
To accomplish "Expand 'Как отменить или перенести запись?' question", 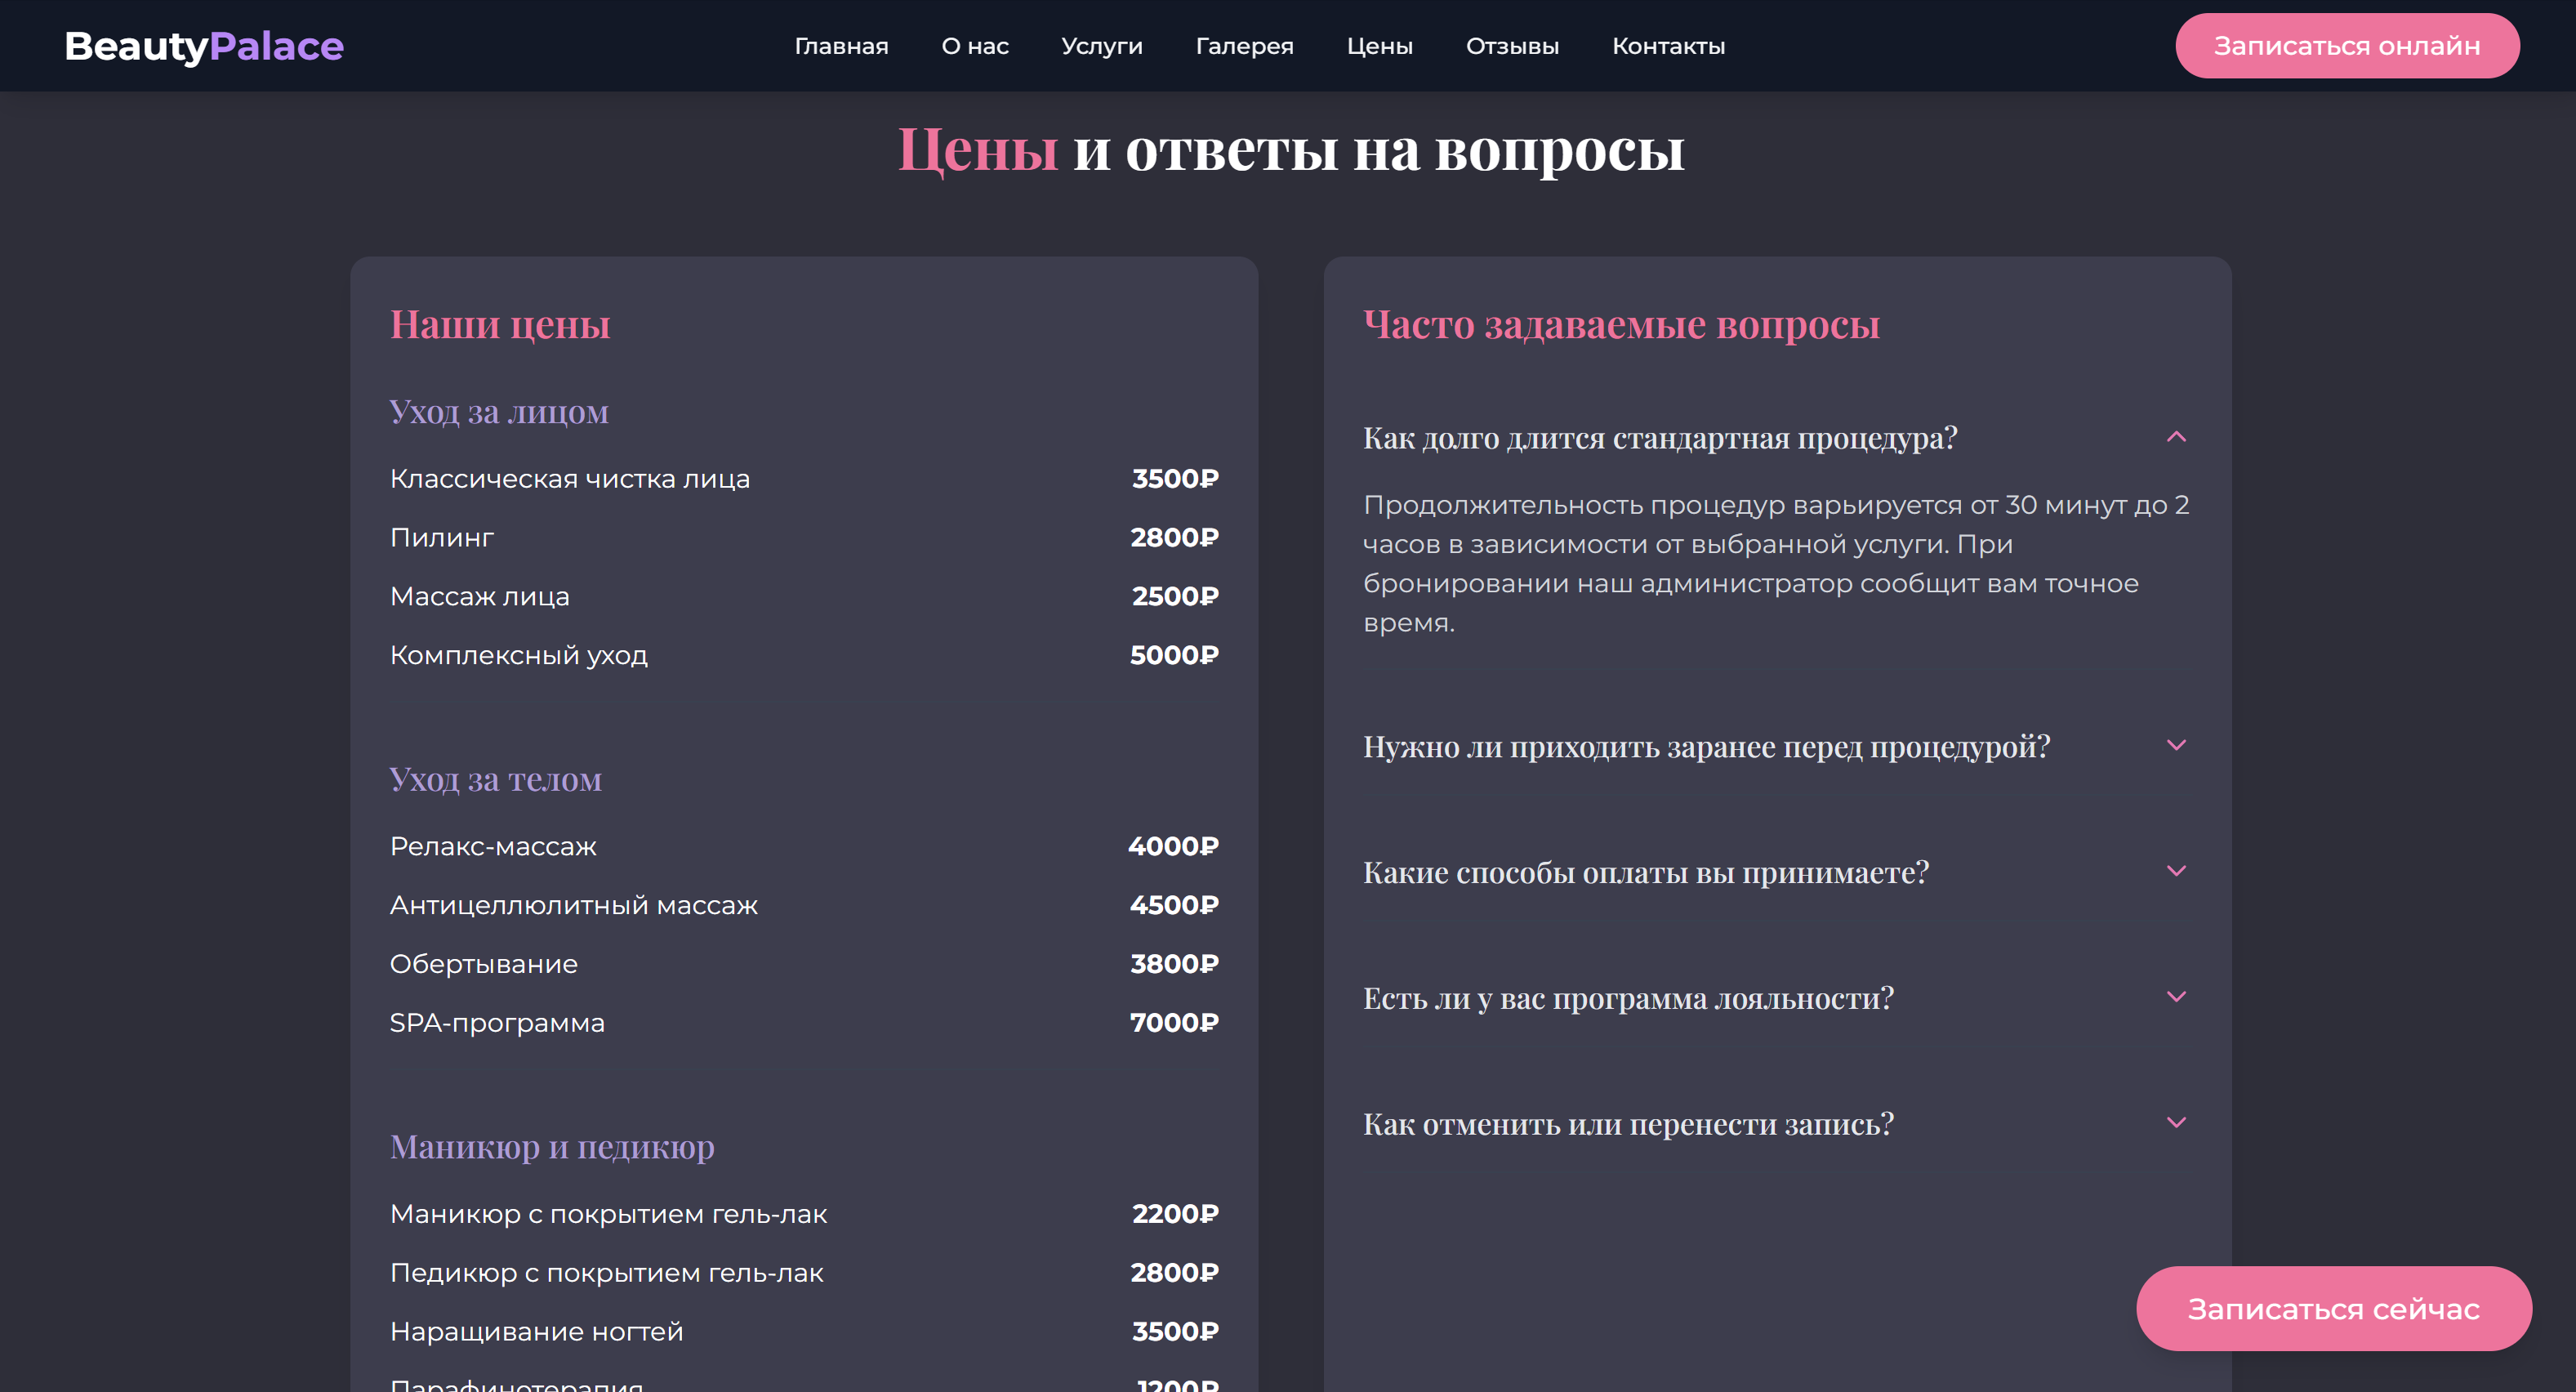I will [1628, 1125].
